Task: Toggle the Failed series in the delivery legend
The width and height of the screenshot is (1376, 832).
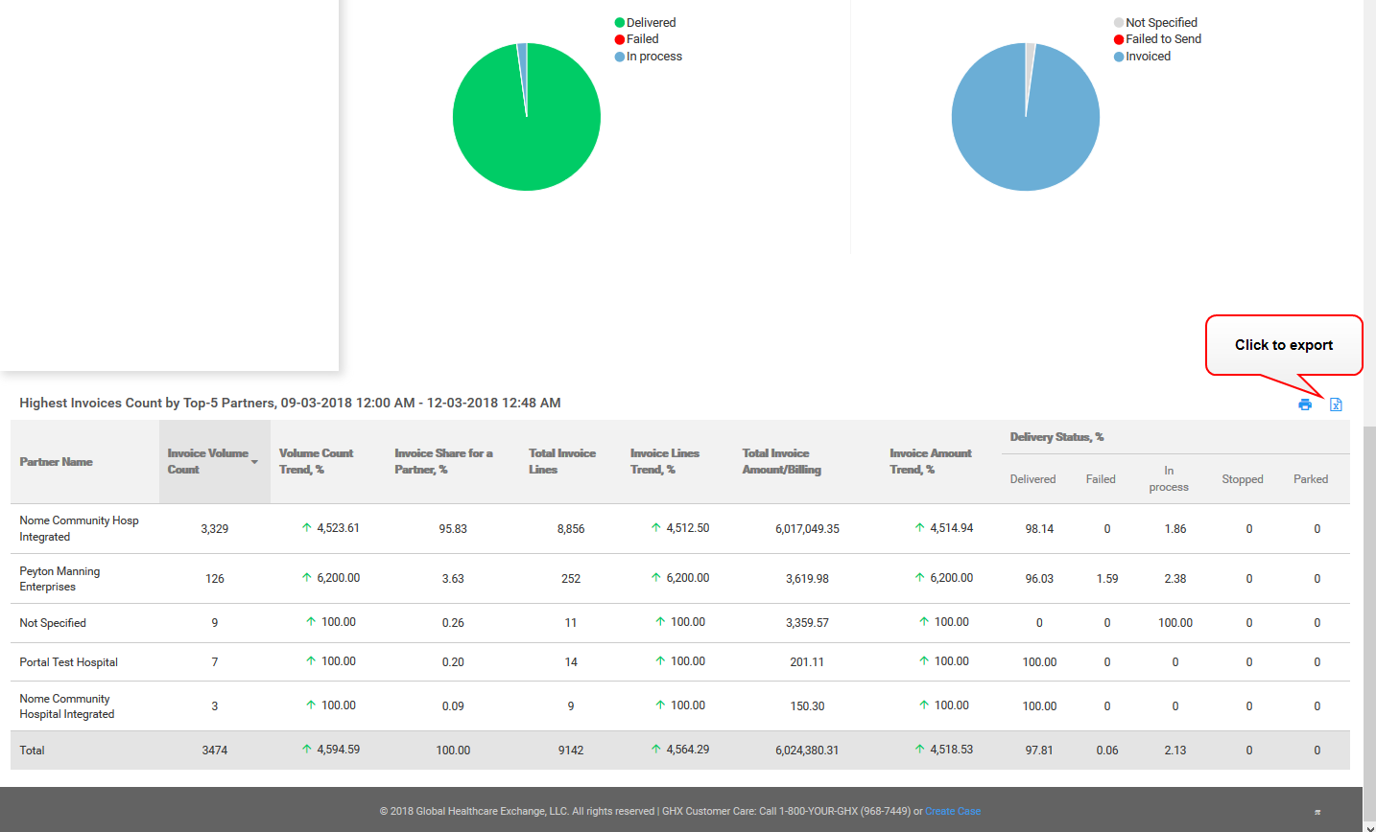Action: pyautogui.click(x=642, y=39)
